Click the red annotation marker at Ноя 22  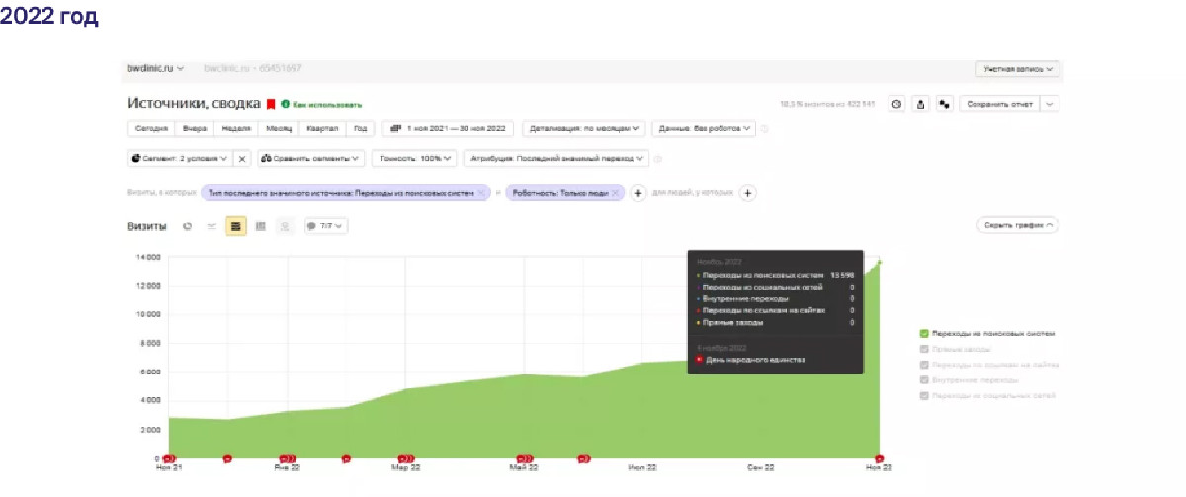pos(879,458)
